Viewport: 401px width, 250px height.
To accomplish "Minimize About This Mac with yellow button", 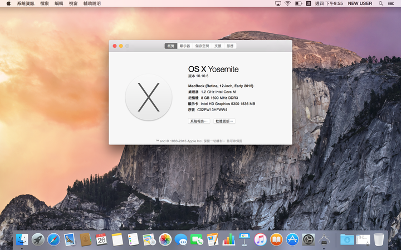I will (x=121, y=46).
